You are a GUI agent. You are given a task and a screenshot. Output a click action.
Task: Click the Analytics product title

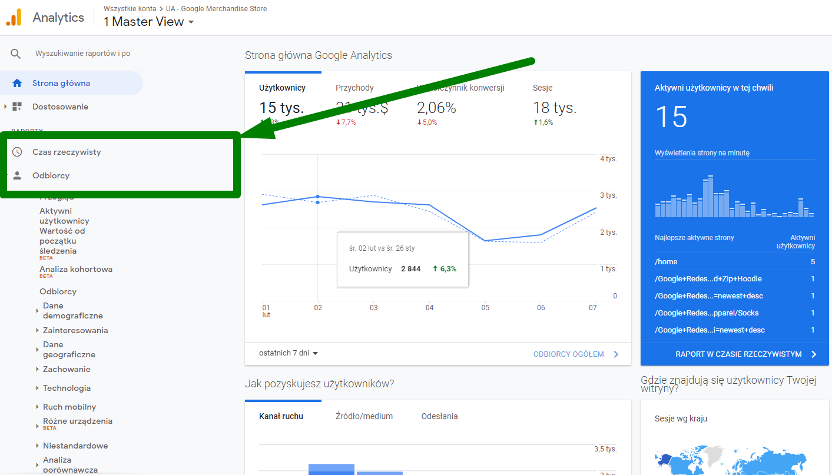58,18
